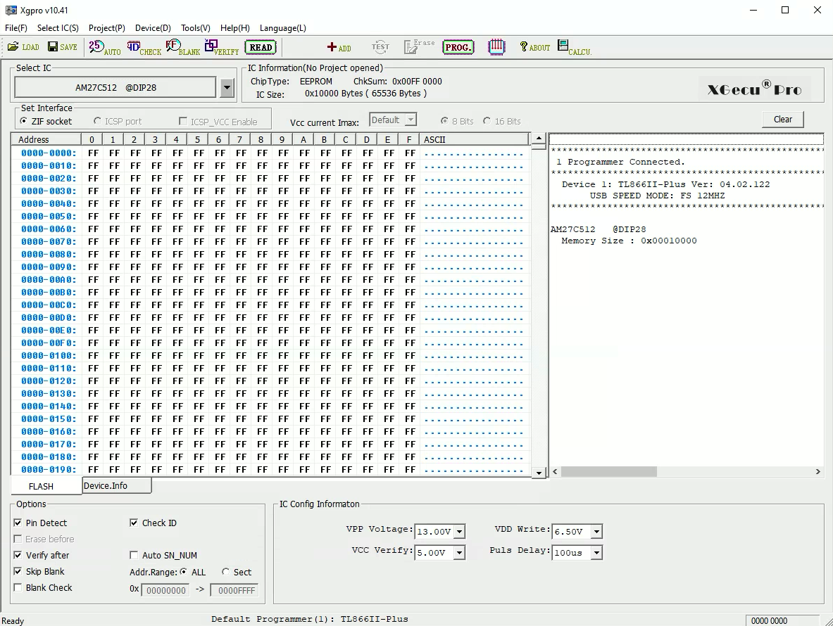Image resolution: width=833 pixels, height=626 pixels.
Task: Toggle the Auto SN_NUM checkbox
Action: tap(134, 555)
